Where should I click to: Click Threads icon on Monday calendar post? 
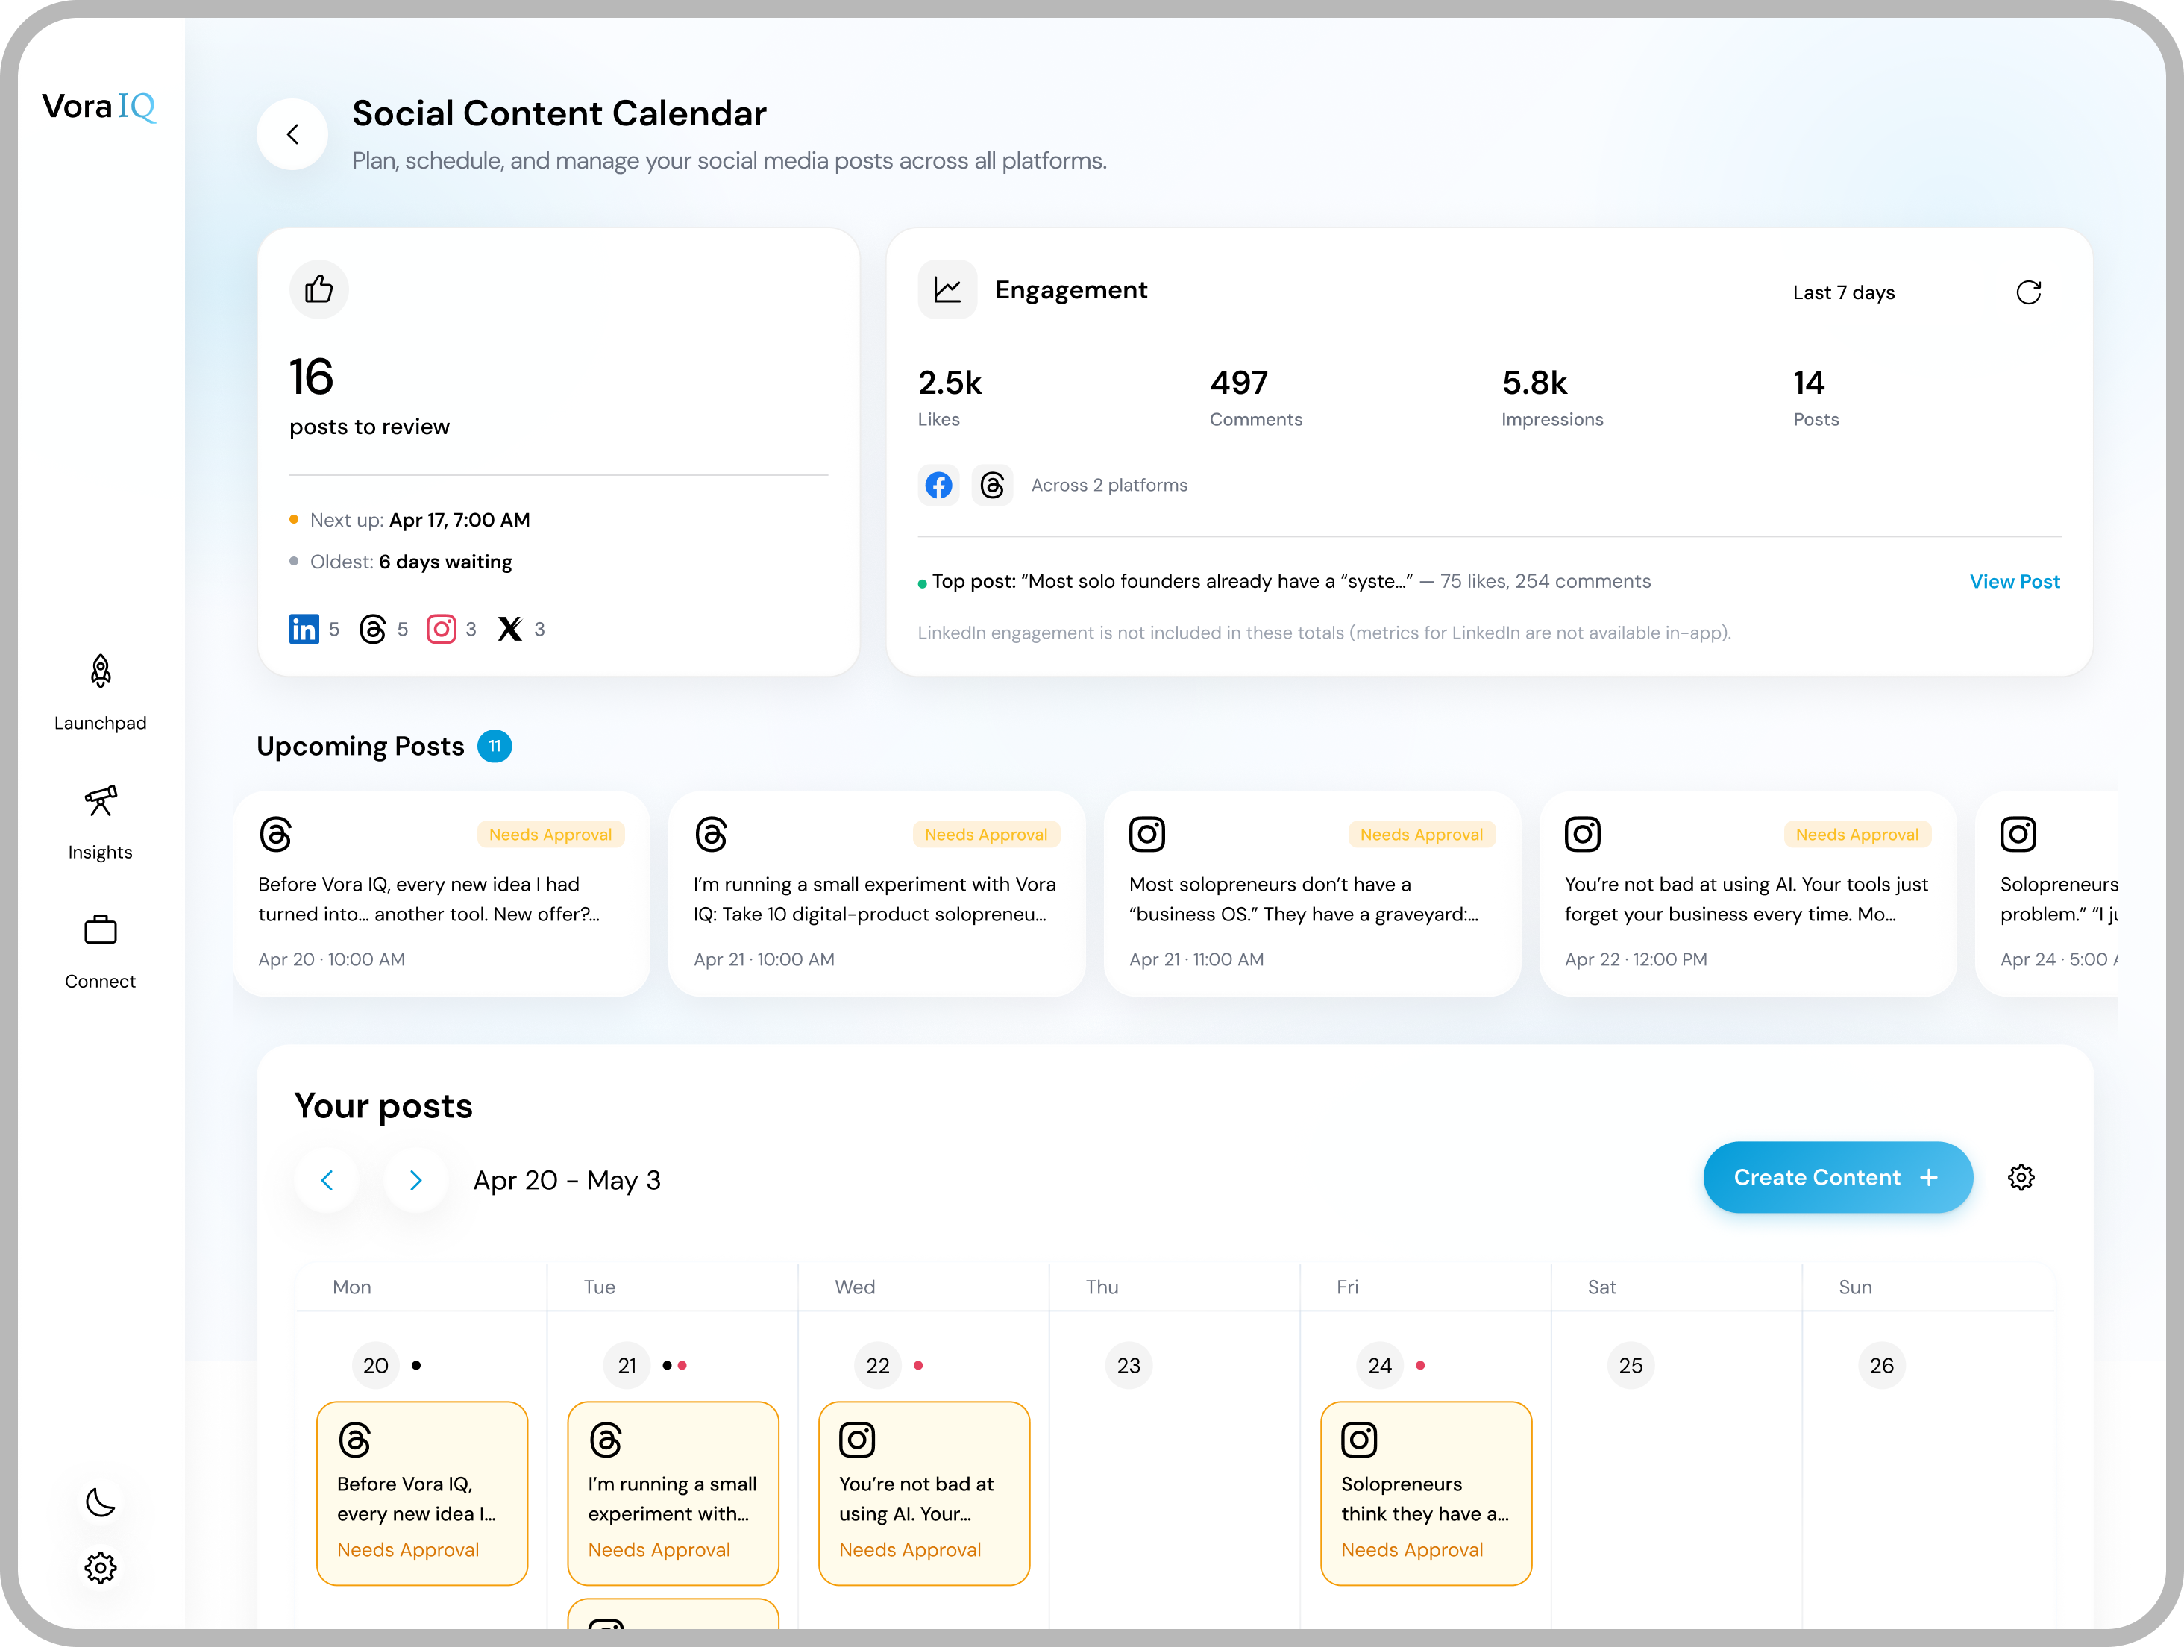tap(354, 1440)
